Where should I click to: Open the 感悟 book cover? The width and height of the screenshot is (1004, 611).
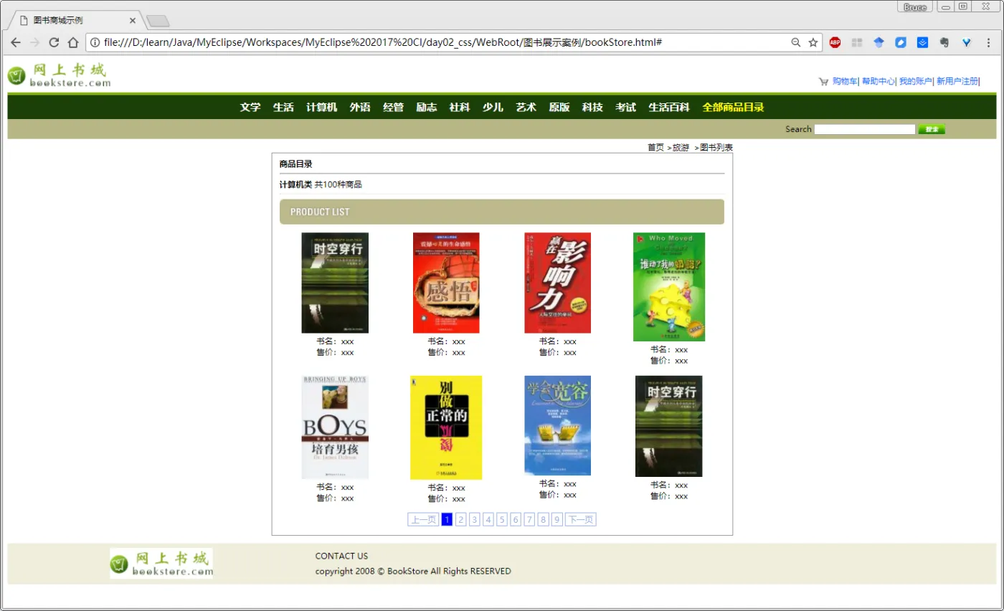pos(446,283)
